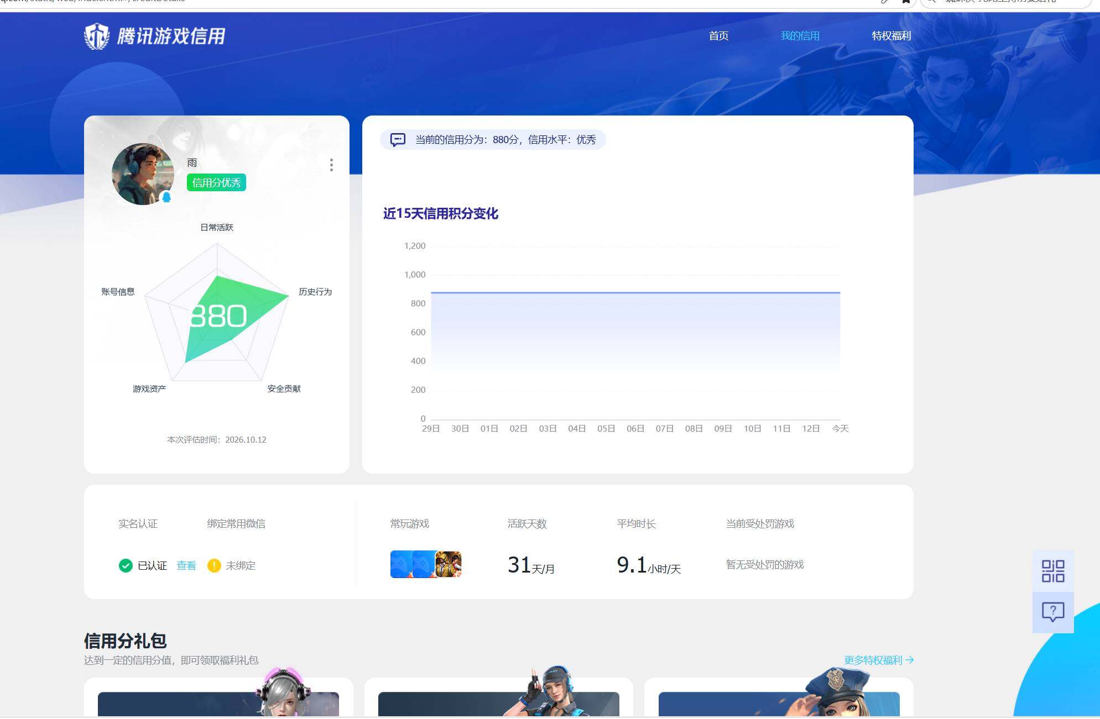
Task: Click the 信用分优秀 green badge
Action: [x=216, y=182]
